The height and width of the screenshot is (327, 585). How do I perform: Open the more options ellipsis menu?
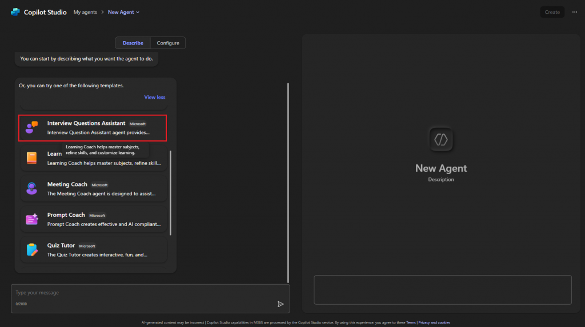click(575, 12)
